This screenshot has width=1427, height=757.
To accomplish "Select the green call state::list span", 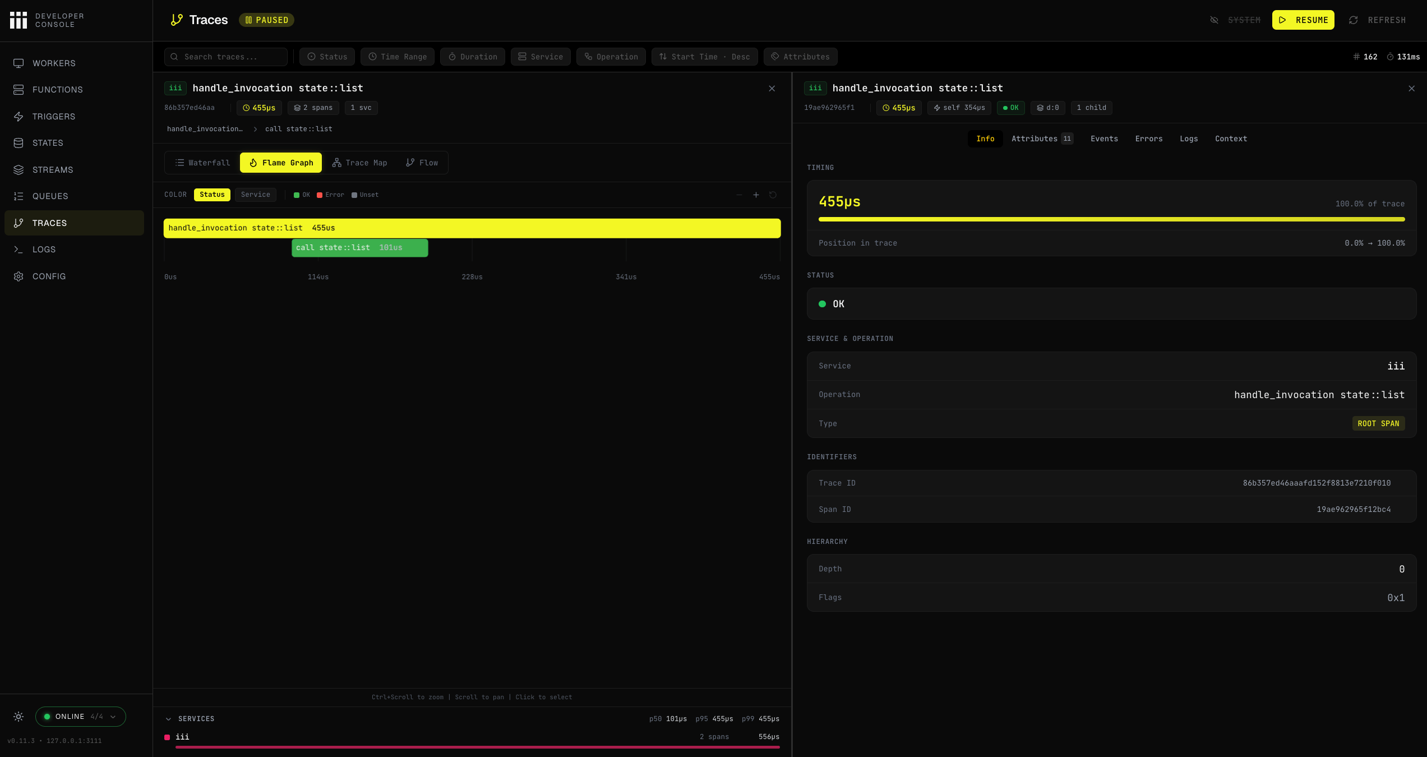I will (x=360, y=248).
